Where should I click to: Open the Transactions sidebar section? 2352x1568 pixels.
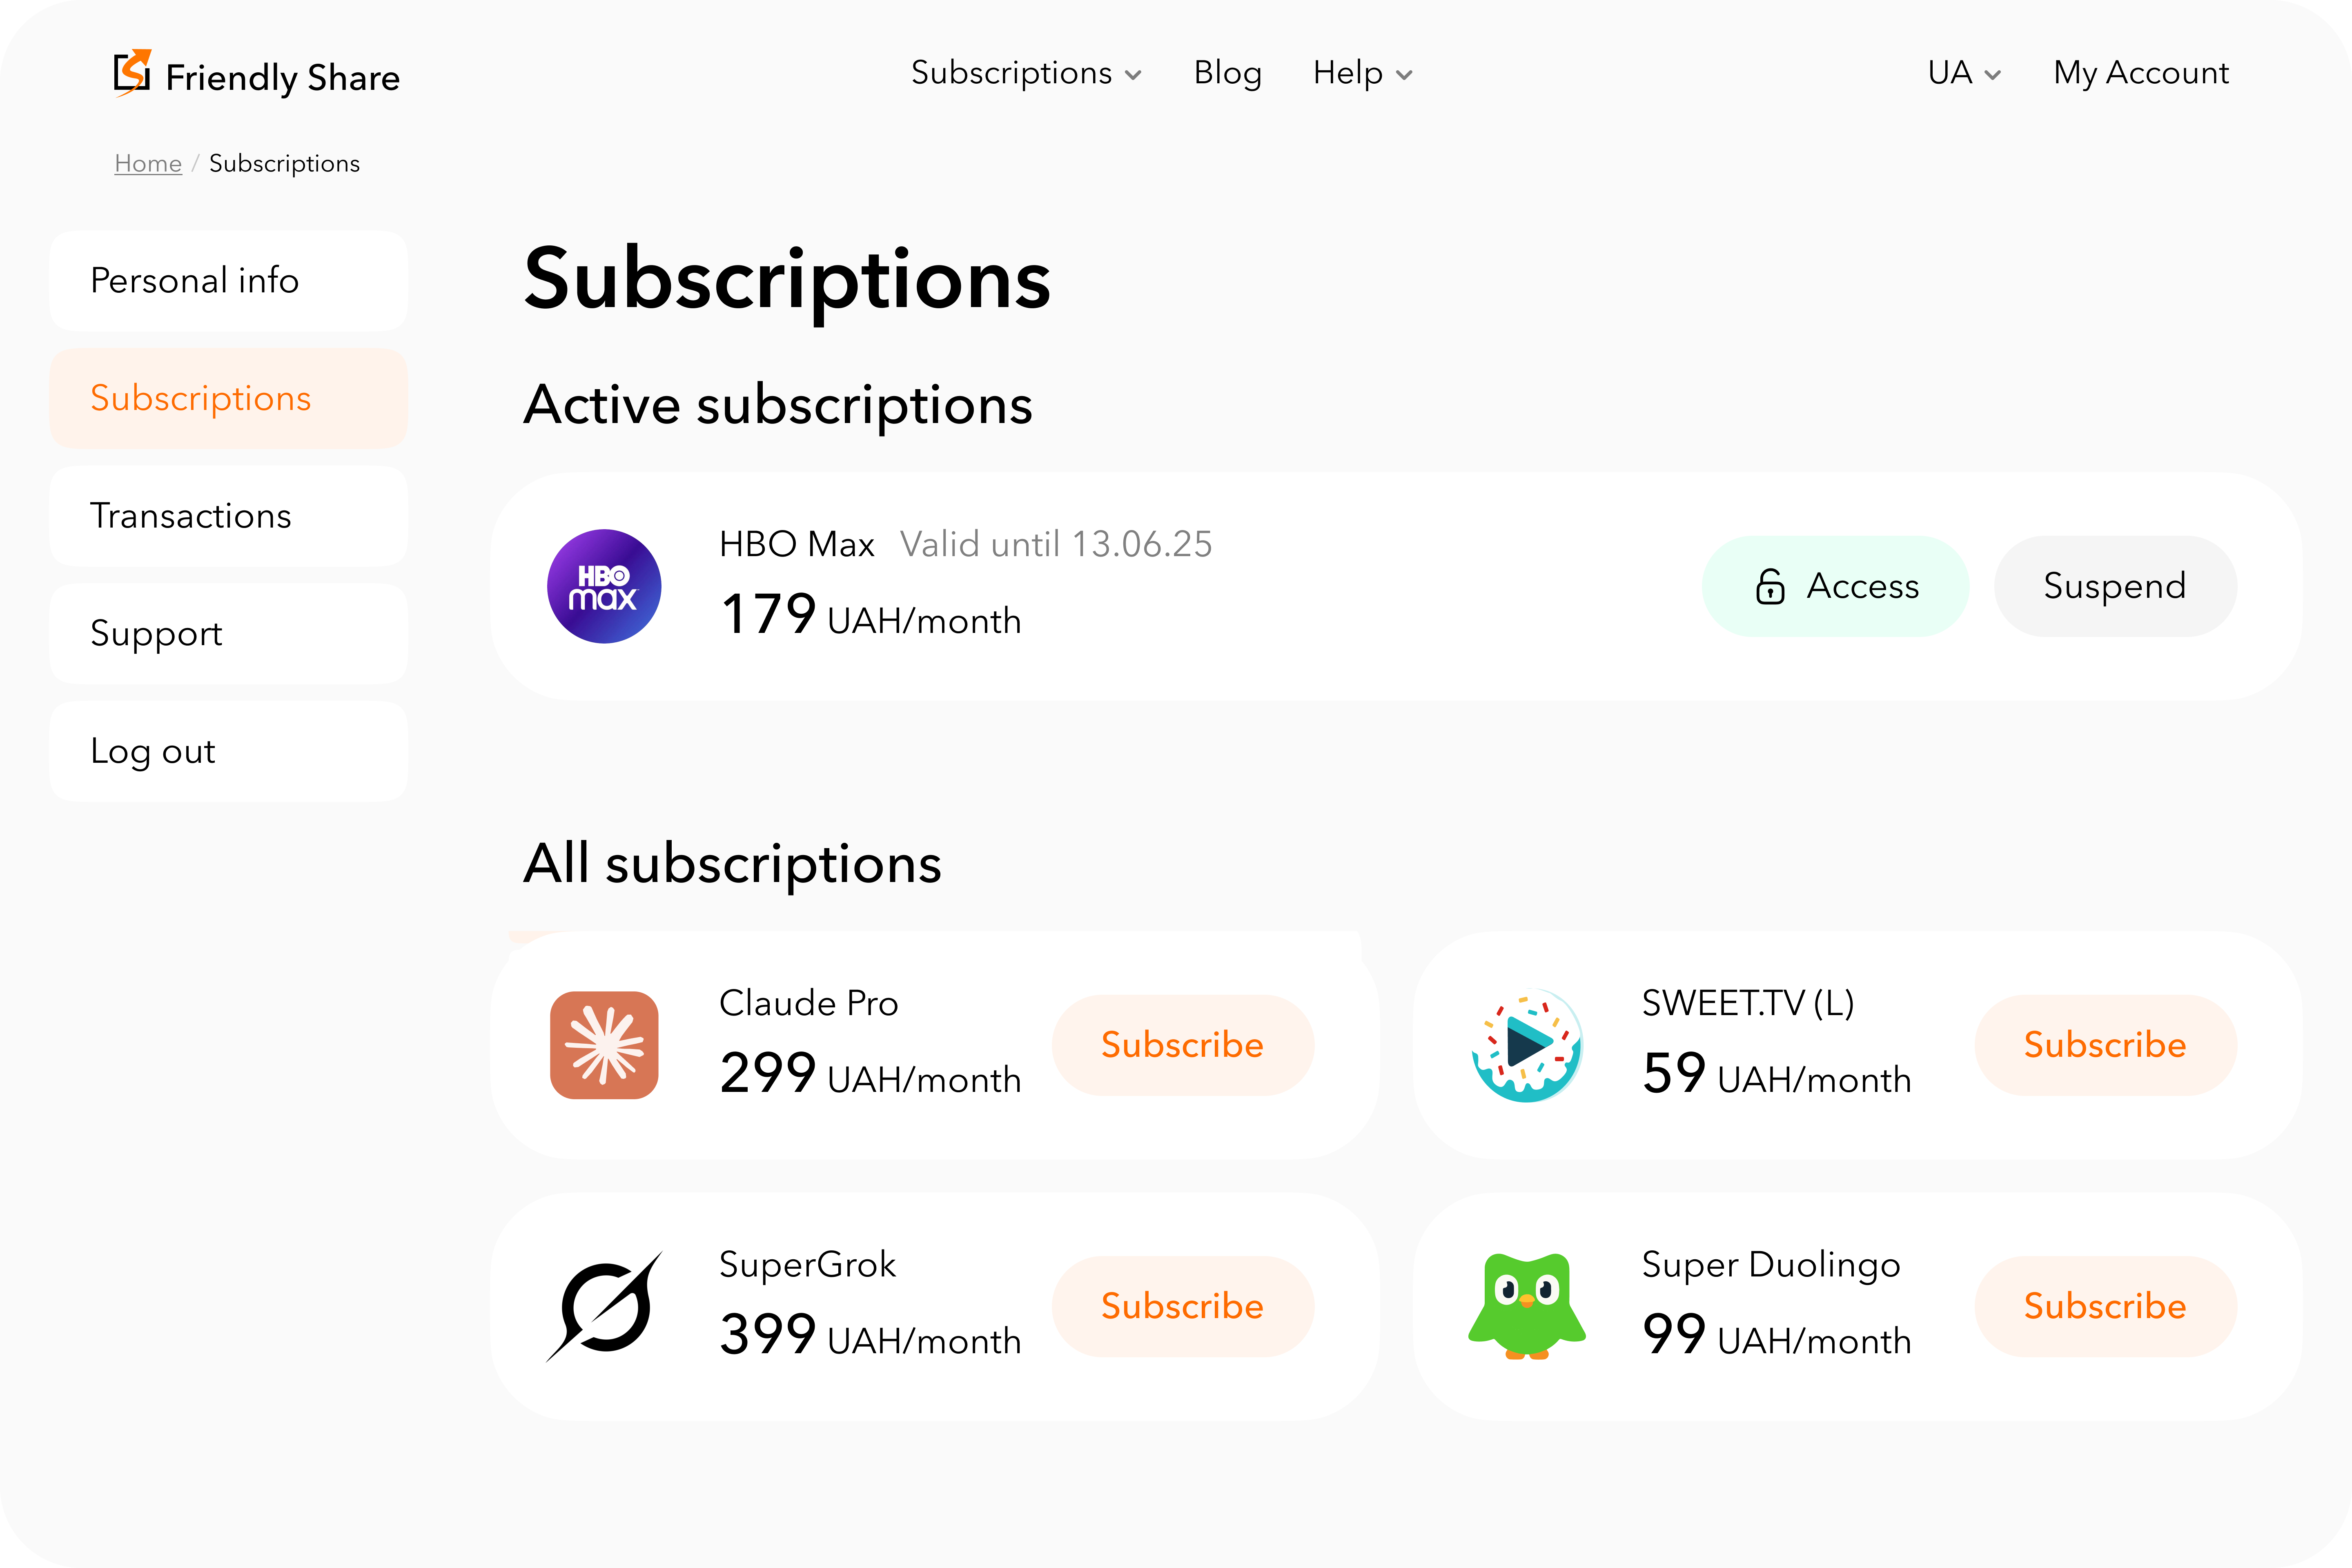(x=228, y=516)
